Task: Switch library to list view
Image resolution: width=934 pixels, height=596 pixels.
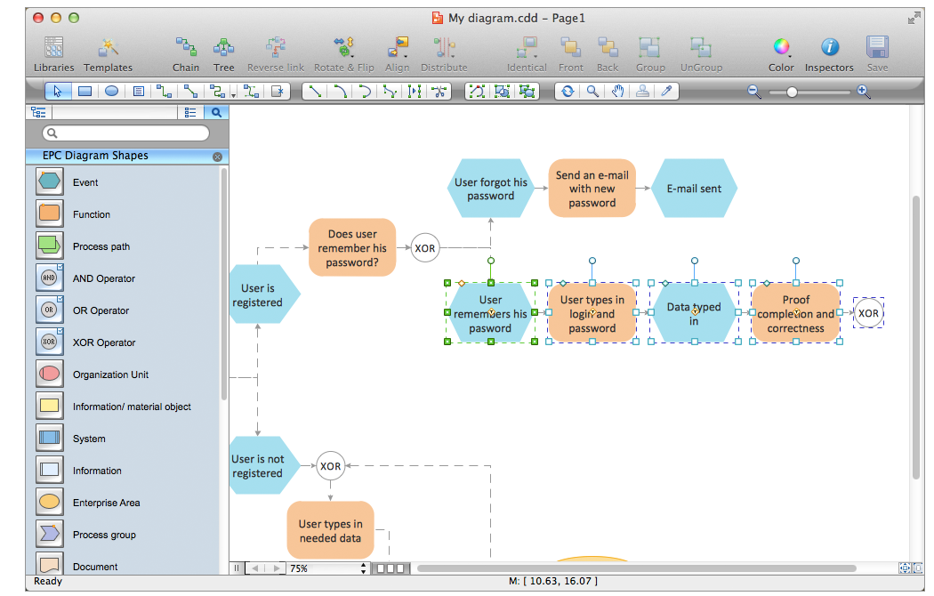Action: 190,112
